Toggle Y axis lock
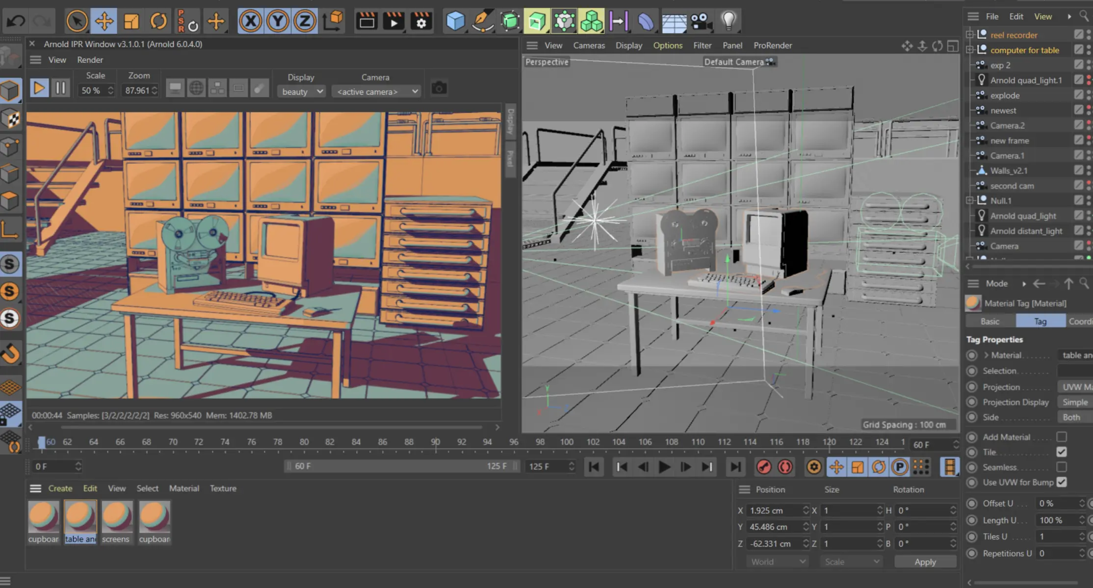Image resolution: width=1093 pixels, height=588 pixels. tap(278, 21)
